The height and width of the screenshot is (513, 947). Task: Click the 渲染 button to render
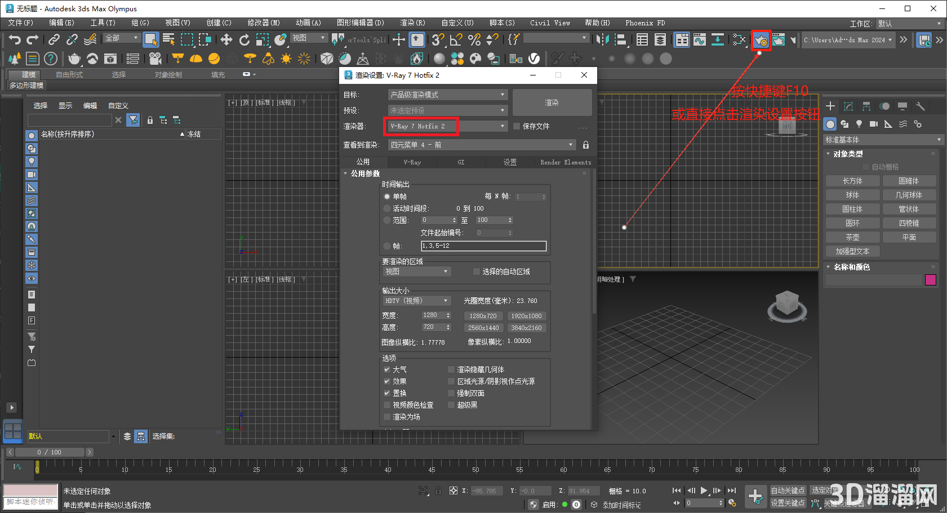[552, 102]
